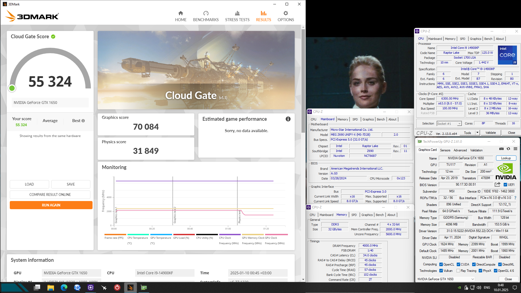The image size is (521, 293).
Task: Click the red GPU Load (%) legend swatch
Action: pos(184,234)
